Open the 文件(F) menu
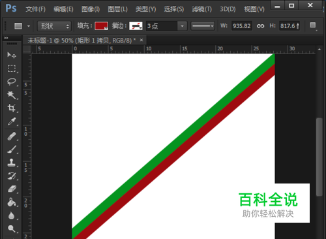This screenshot has width=326, height=239. tap(35, 9)
